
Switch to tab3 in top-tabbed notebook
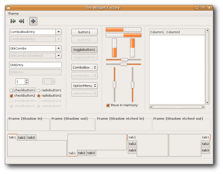pos(31,137)
